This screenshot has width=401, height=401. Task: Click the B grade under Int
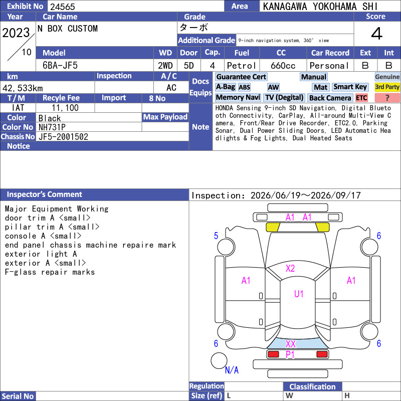coord(389,66)
